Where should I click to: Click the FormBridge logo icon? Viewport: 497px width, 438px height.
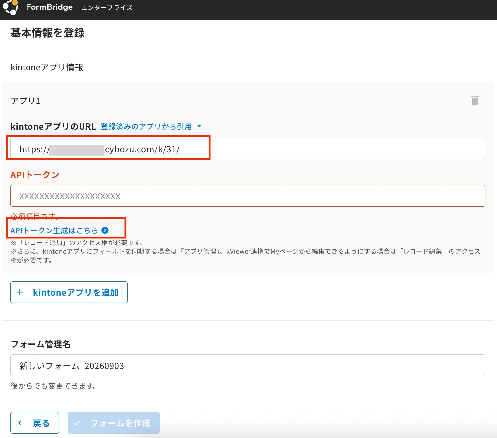tap(10, 7)
